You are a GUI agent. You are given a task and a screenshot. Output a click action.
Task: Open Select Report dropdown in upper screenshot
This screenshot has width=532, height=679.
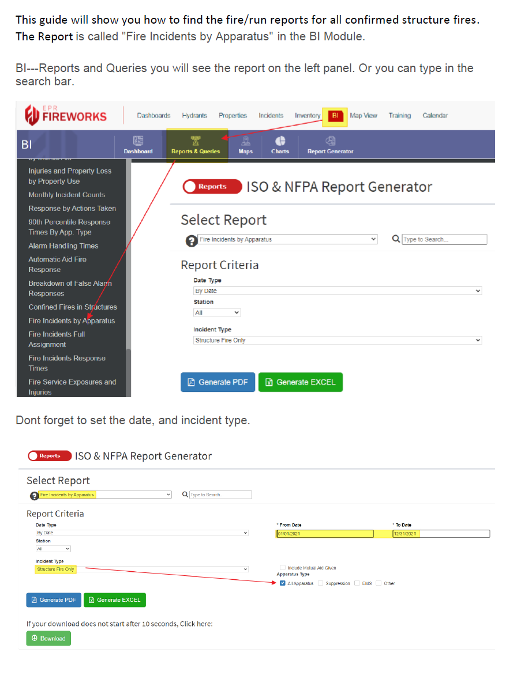[x=287, y=239]
